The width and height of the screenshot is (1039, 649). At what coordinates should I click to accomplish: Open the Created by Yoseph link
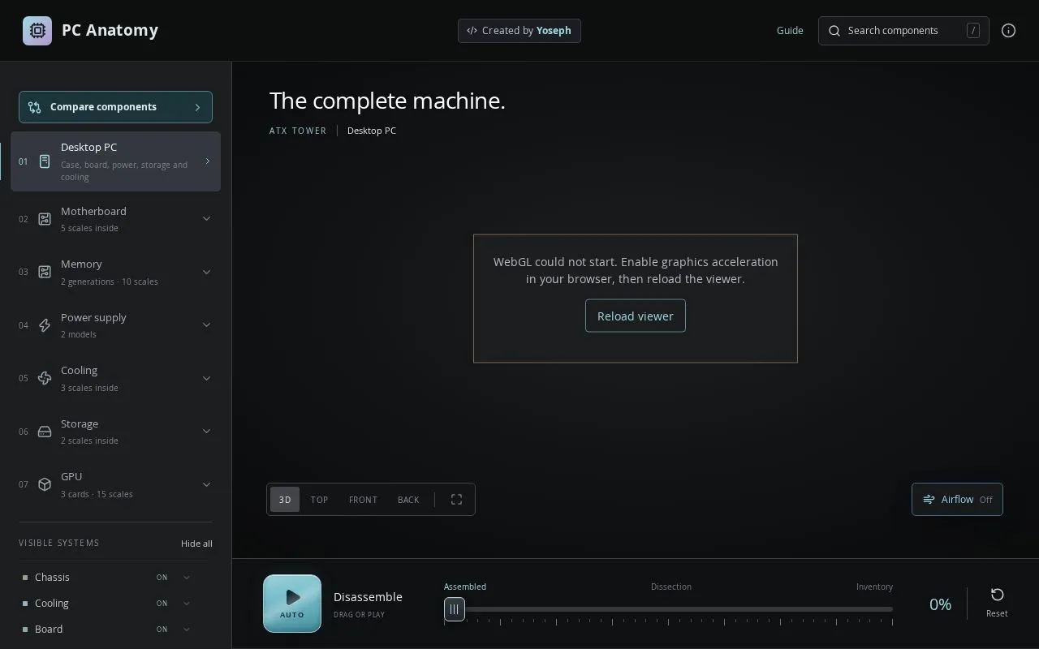519,31
